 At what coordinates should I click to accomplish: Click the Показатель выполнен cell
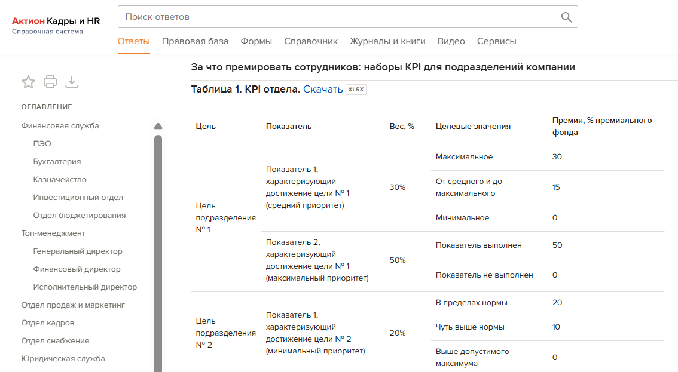click(x=479, y=245)
